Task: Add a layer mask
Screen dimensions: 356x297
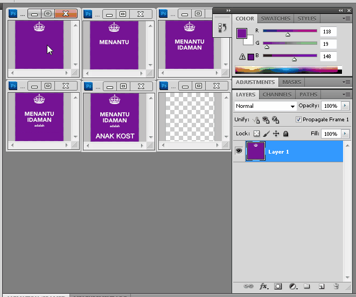Action: pyautogui.click(x=278, y=286)
